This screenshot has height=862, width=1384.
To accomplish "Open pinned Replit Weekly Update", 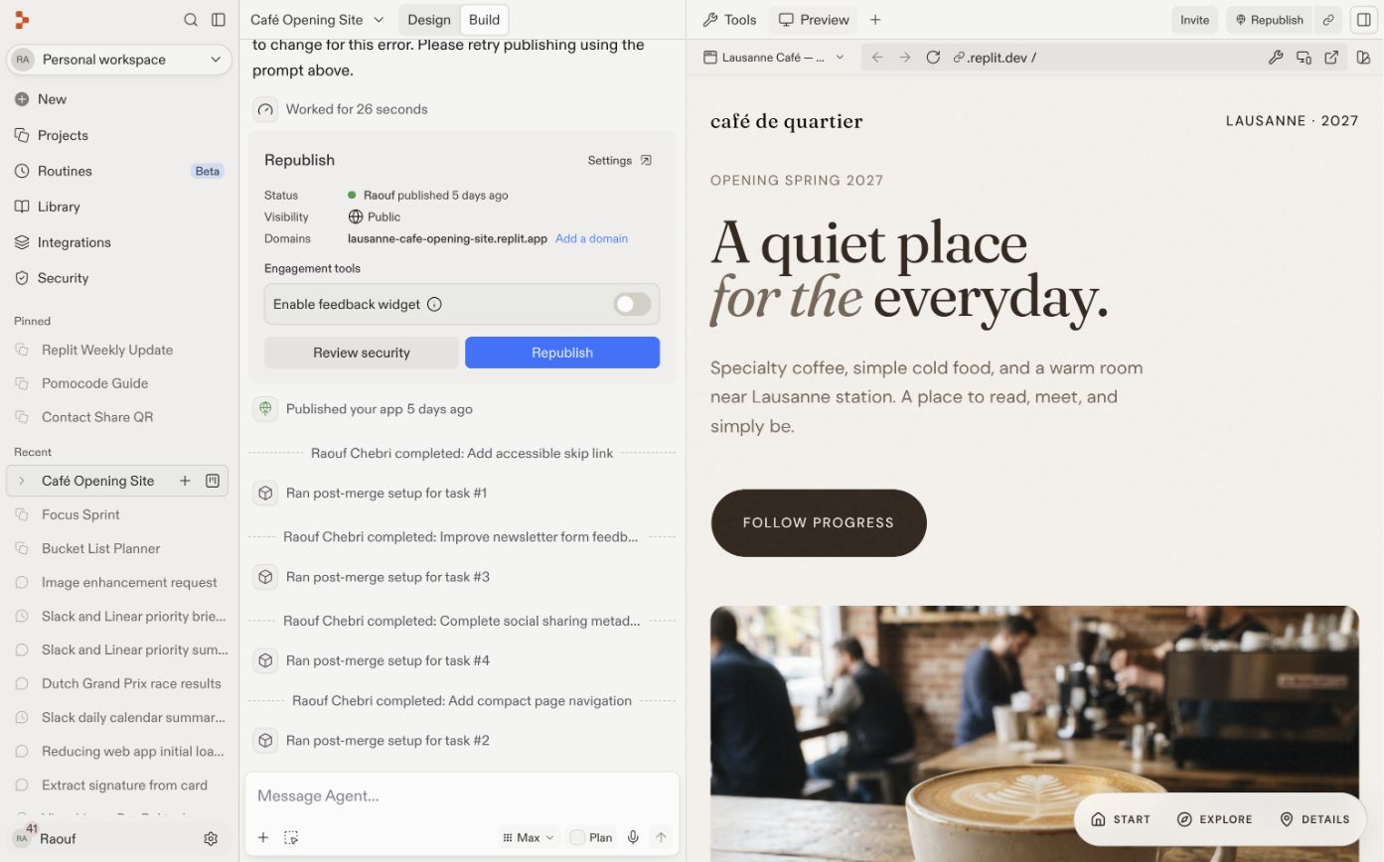I will 117,350.
